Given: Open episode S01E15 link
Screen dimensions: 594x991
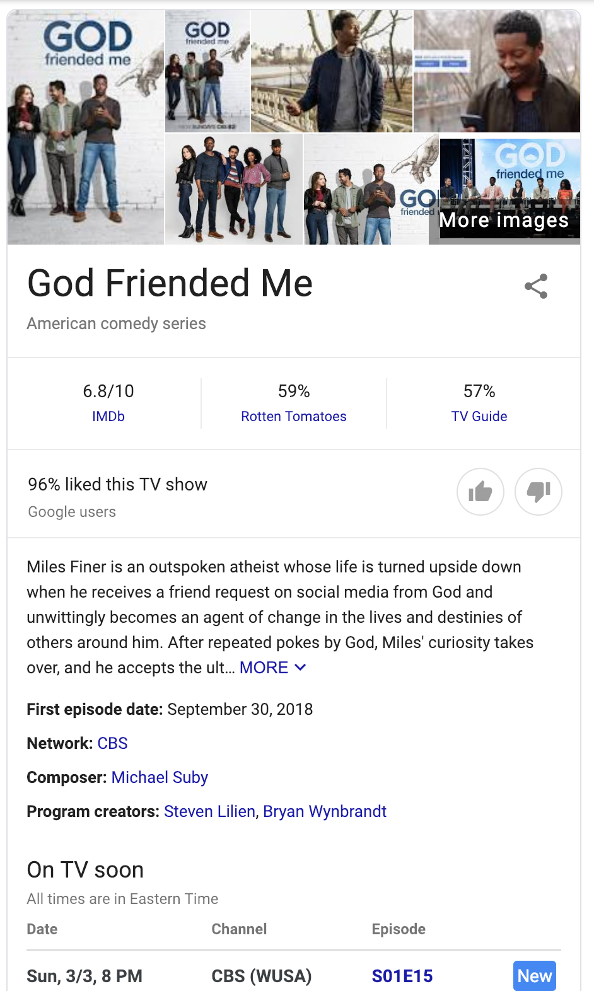Looking at the screenshot, I should coord(402,976).
